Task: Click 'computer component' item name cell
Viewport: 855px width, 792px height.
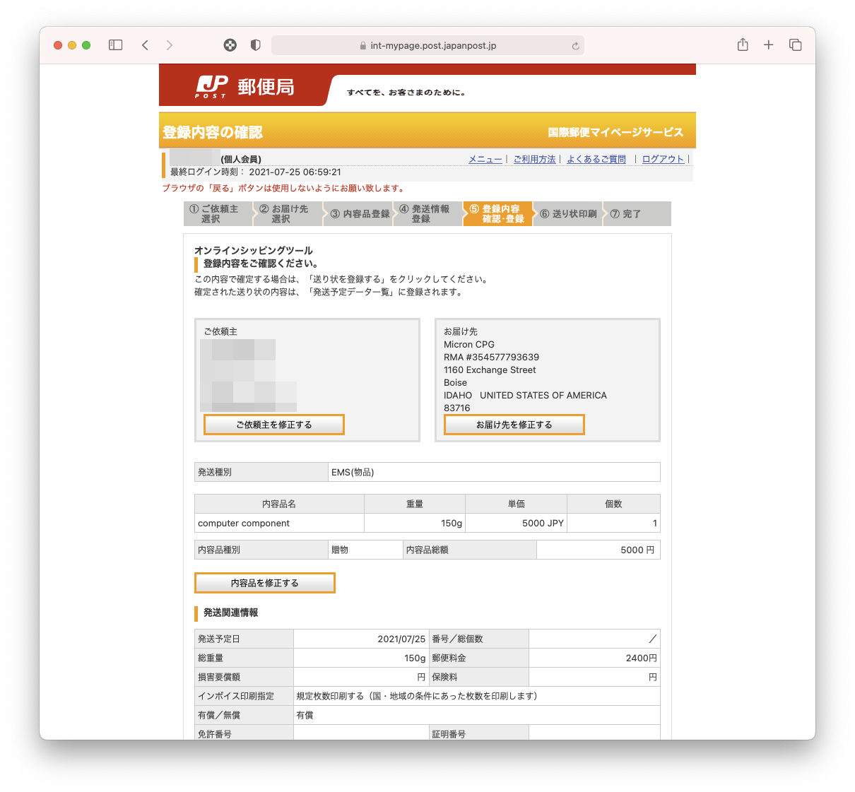Action: (279, 523)
